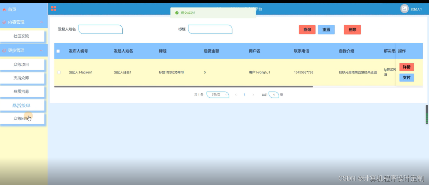Click the 用户名 column header
The width and height of the screenshot is (429, 185).
coord(255,51)
